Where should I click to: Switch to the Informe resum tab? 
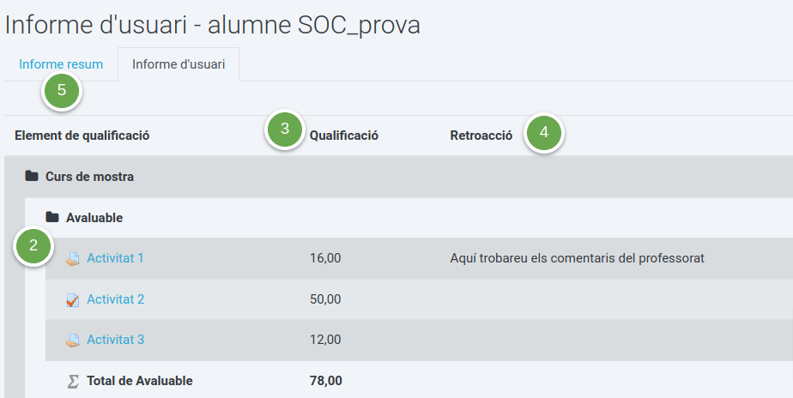(61, 64)
